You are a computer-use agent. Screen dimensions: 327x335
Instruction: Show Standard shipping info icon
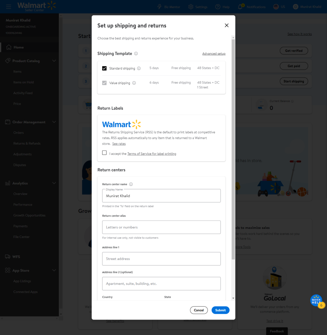pyautogui.click(x=139, y=68)
